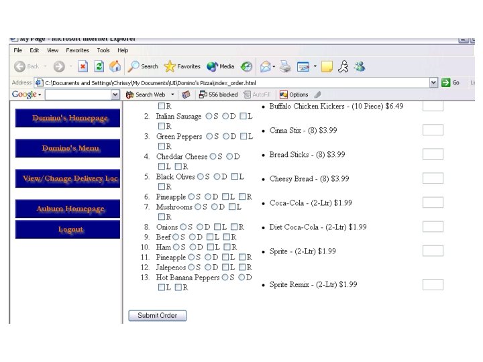Click quantity box for Cheesy Bread
Screen dimensions: 483x362
coord(433,178)
